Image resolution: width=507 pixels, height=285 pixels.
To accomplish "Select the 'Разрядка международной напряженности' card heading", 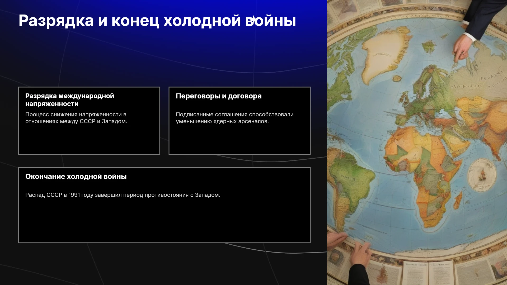I will point(70,100).
